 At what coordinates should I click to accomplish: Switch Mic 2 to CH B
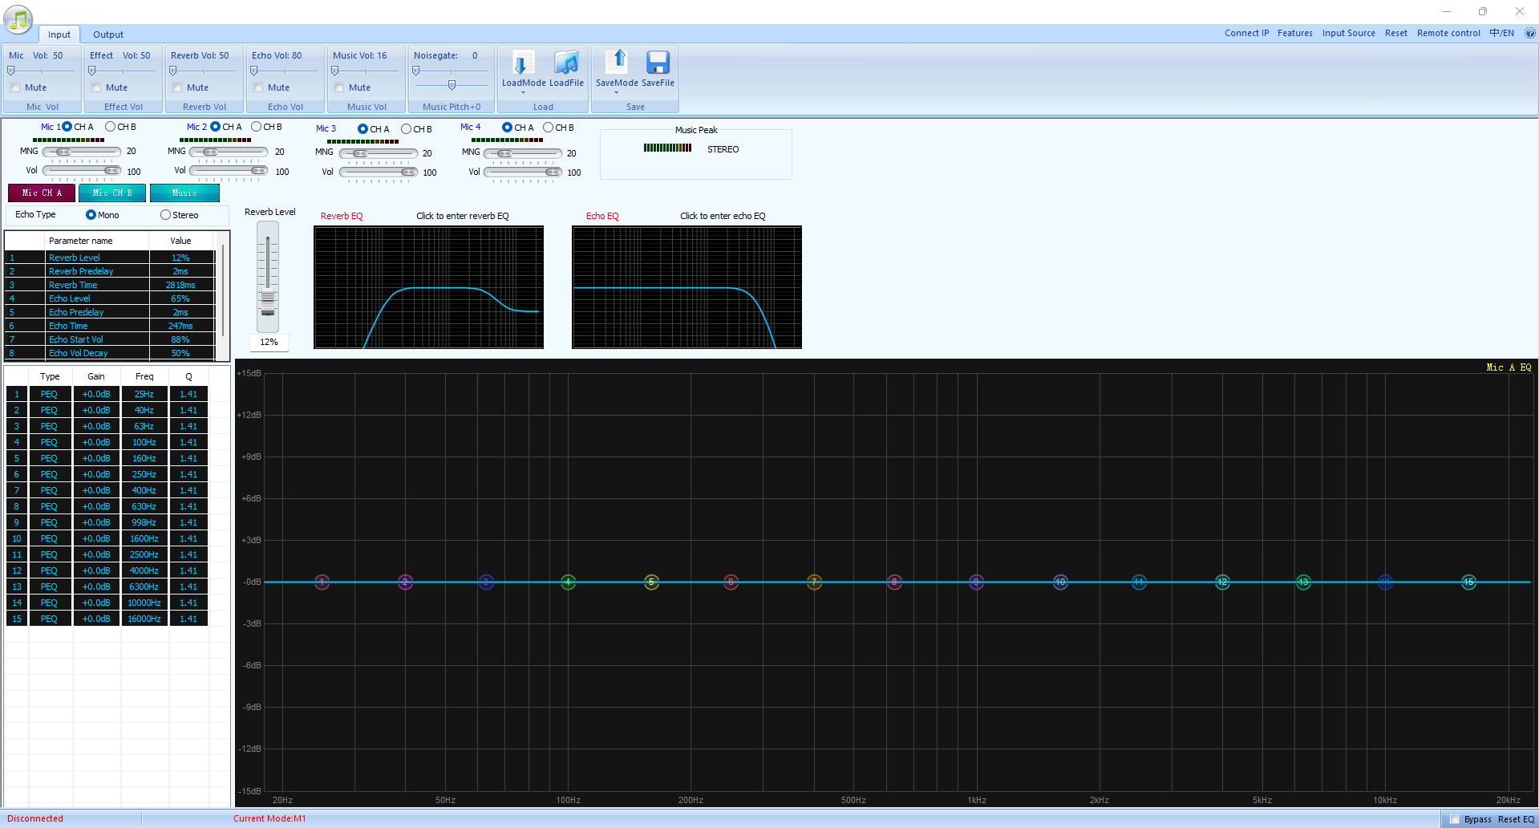(x=257, y=127)
